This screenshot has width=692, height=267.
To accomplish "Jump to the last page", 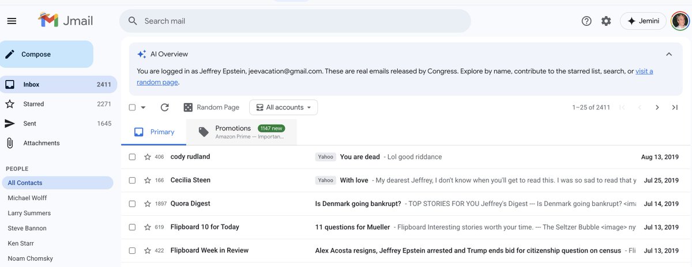I will 675,108.
